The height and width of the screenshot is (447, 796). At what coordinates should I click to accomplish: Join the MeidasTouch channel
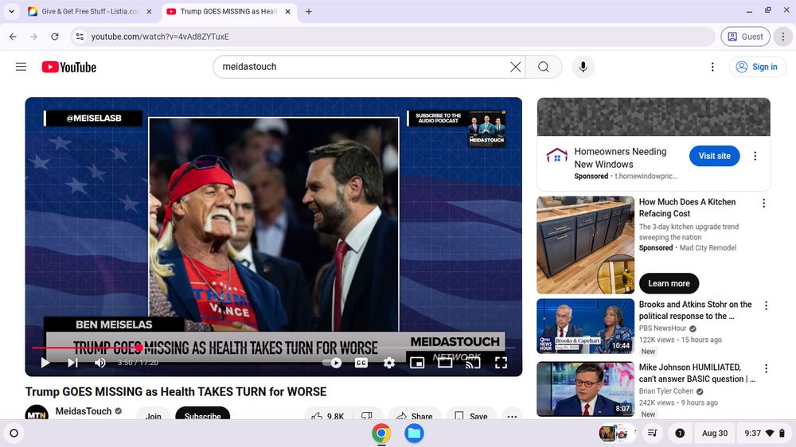tap(154, 415)
